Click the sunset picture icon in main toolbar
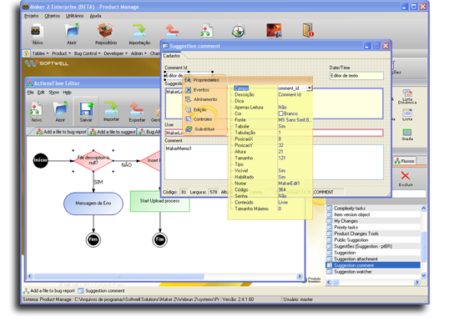 pyautogui.click(x=274, y=31)
